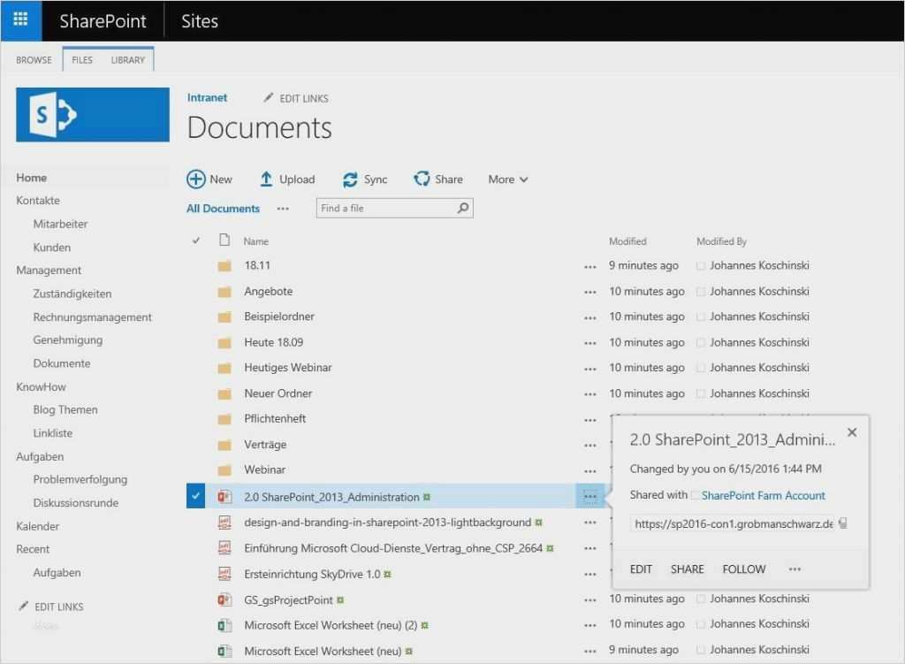
Task: Switch to the LIBRARY ribbon tab
Action: pos(128,60)
